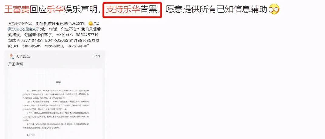
Task: Click 娱乐声明 text in the headline
Action: pos(81,10)
